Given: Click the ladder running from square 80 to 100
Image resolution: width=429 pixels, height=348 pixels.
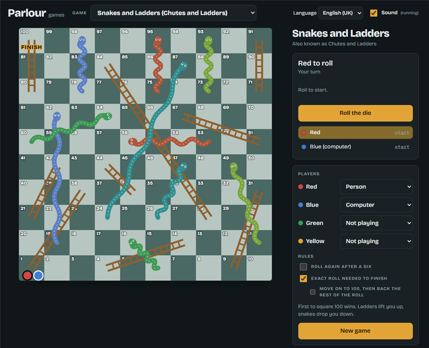Looking at the screenshot, I should (x=31, y=66).
